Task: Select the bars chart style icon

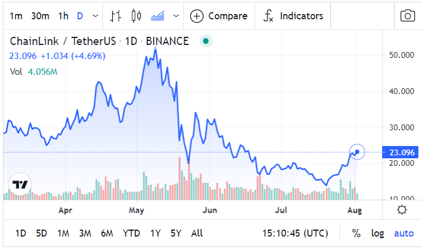Action: click(115, 16)
